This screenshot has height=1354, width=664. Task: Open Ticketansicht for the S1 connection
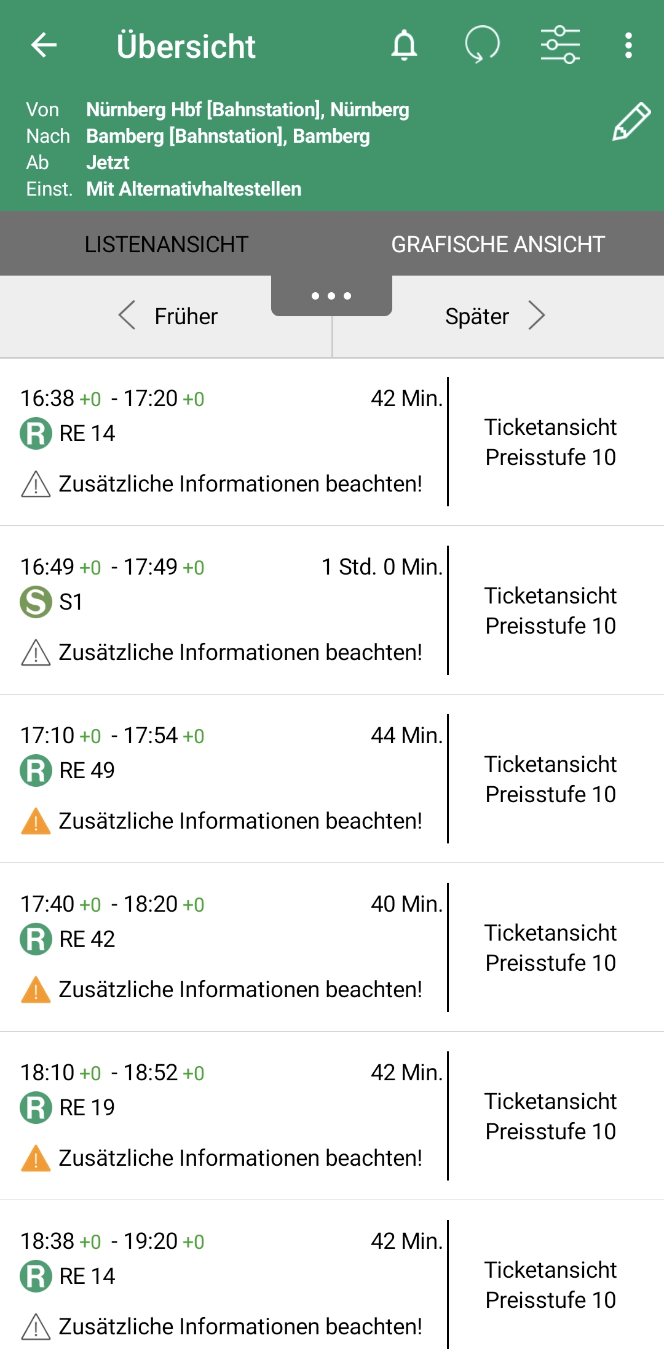(x=550, y=610)
